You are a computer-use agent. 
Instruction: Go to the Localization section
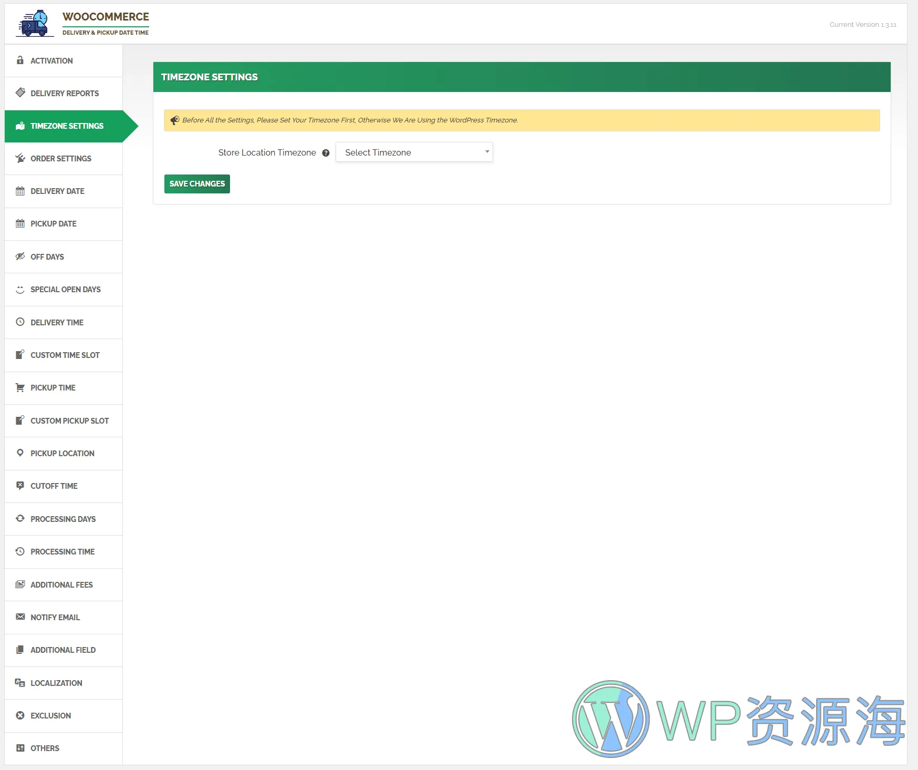[56, 683]
